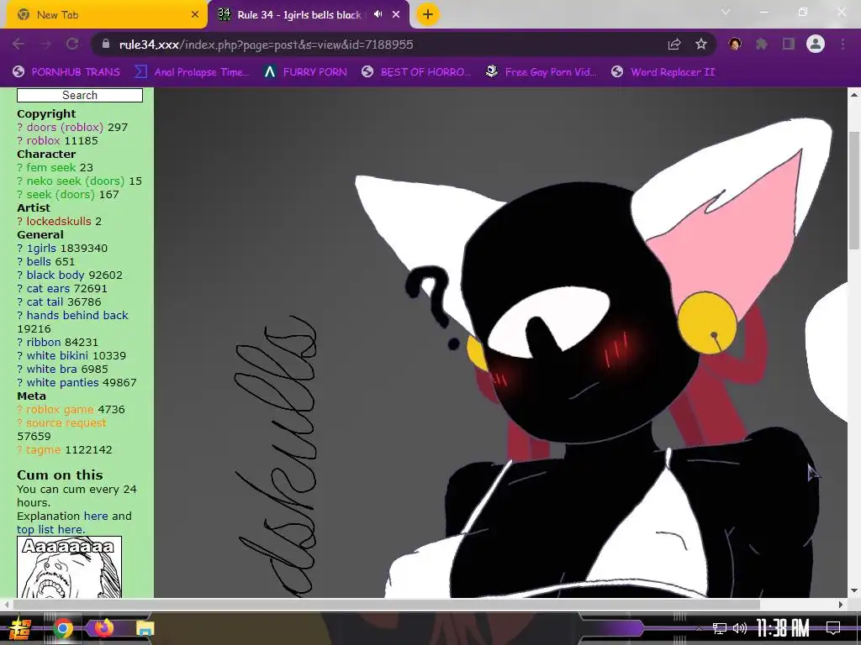Open the Chrome three-dot menu
The width and height of the screenshot is (861, 645).
point(843,45)
